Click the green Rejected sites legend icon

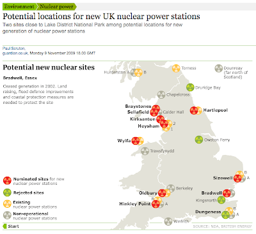[7, 193]
